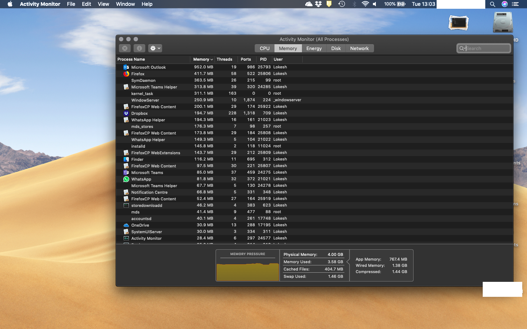Click the Activity Monitor process row icon
The height and width of the screenshot is (329, 527).
126,238
